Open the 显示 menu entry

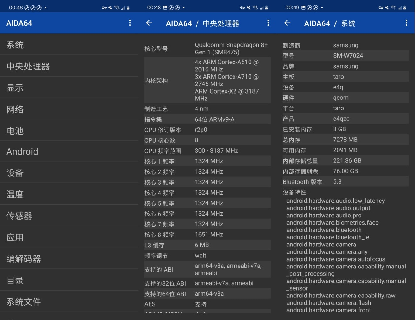69,88
